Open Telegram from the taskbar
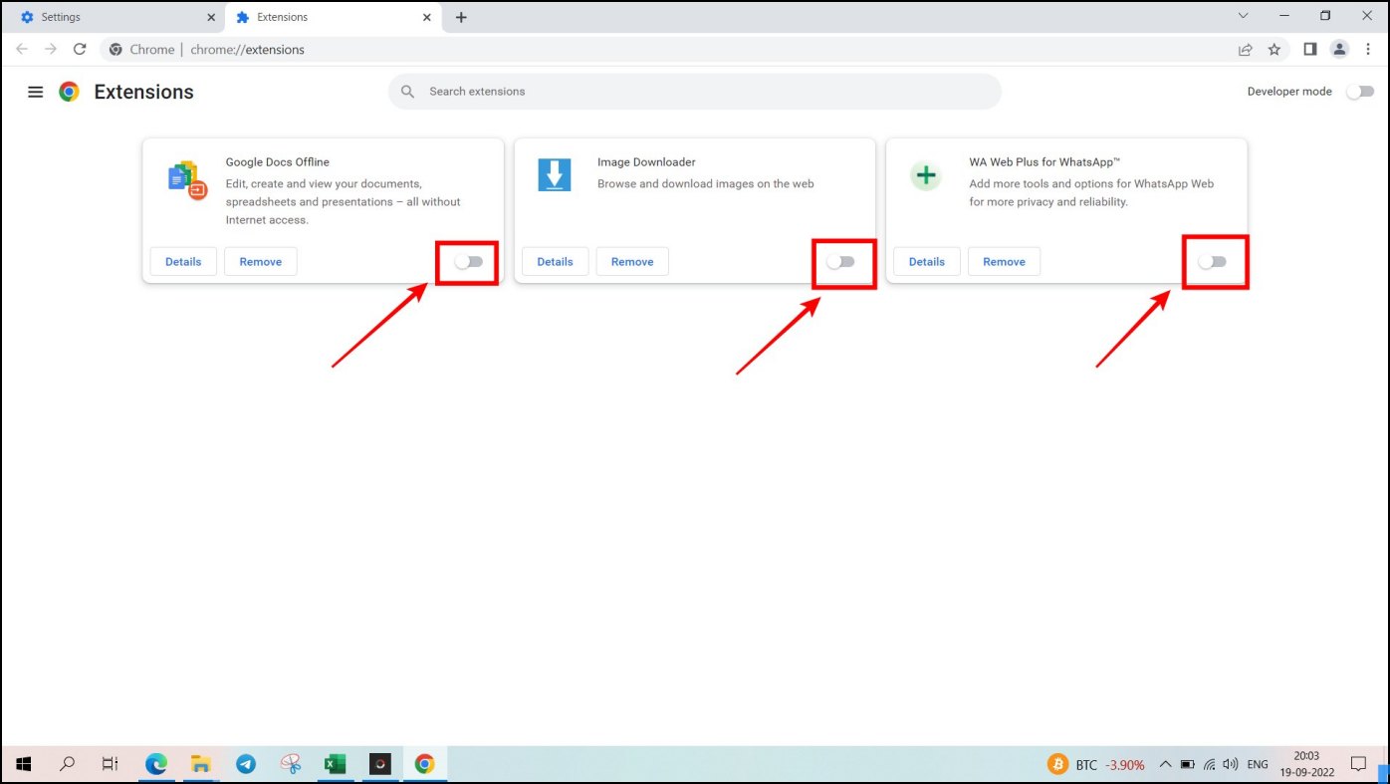The width and height of the screenshot is (1390, 784). [x=246, y=764]
